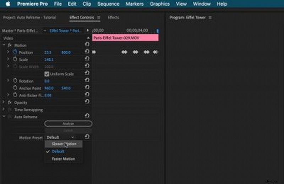
Task: Reset the Uniform Scale parameter
Action: pos(87,73)
